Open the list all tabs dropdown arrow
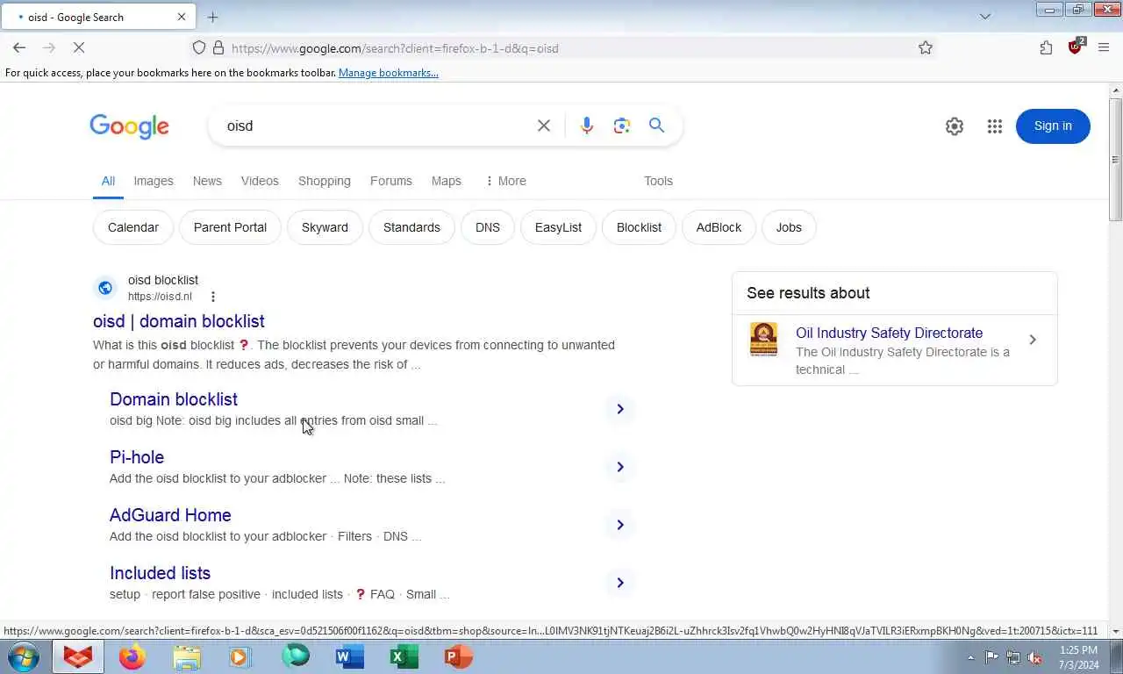Image resolution: width=1123 pixels, height=674 pixels. click(x=985, y=17)
